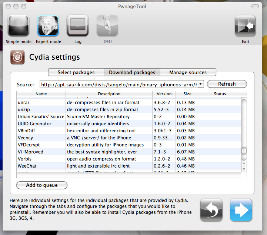
Task: Select the unzip package row
Action: 129,109
